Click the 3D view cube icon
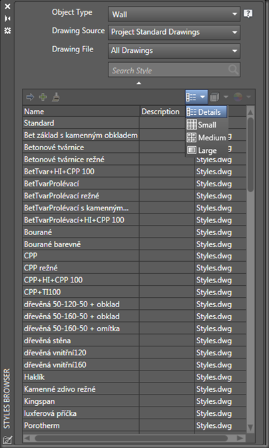The image size is (269, 448). (214, 97)
